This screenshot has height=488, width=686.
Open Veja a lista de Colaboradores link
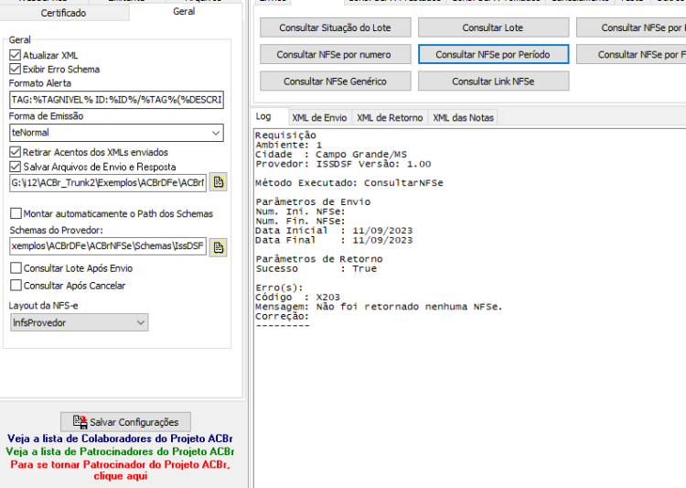[x=120, y=439]
